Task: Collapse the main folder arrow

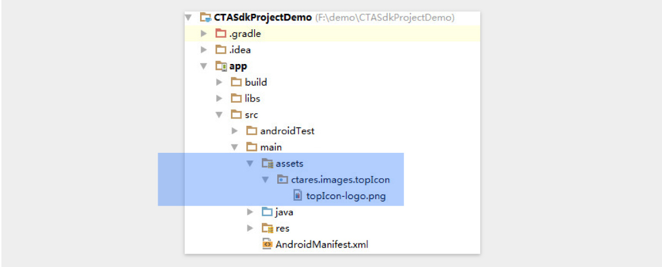Action: point(235,147)
